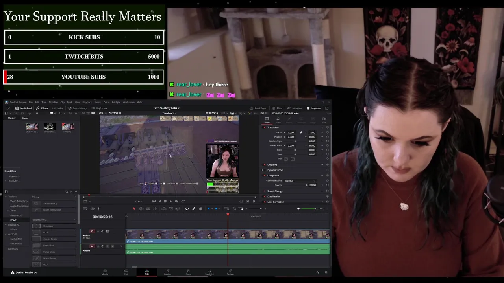Toggle timeline snapping magnet icon
The width and height of the screenshot is (504, 283).
pos(187,209)
